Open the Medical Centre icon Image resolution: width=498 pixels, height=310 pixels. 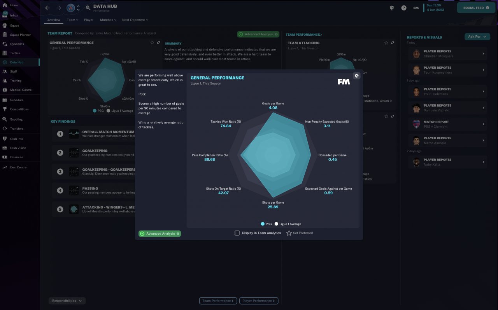click(5, 90)
